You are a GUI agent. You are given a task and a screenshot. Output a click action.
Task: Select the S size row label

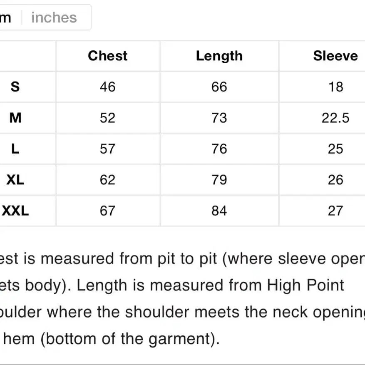click(x=15, y=87)
